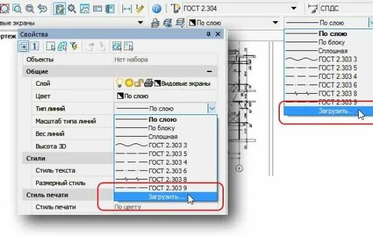Open settings with the gear icon

coord(72,9)
